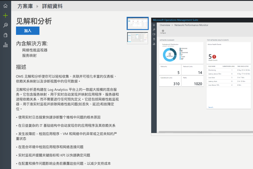Screen dimensions: 253x169
Task: Click the Configure gear icon in preview
Action: click(163, 31)
